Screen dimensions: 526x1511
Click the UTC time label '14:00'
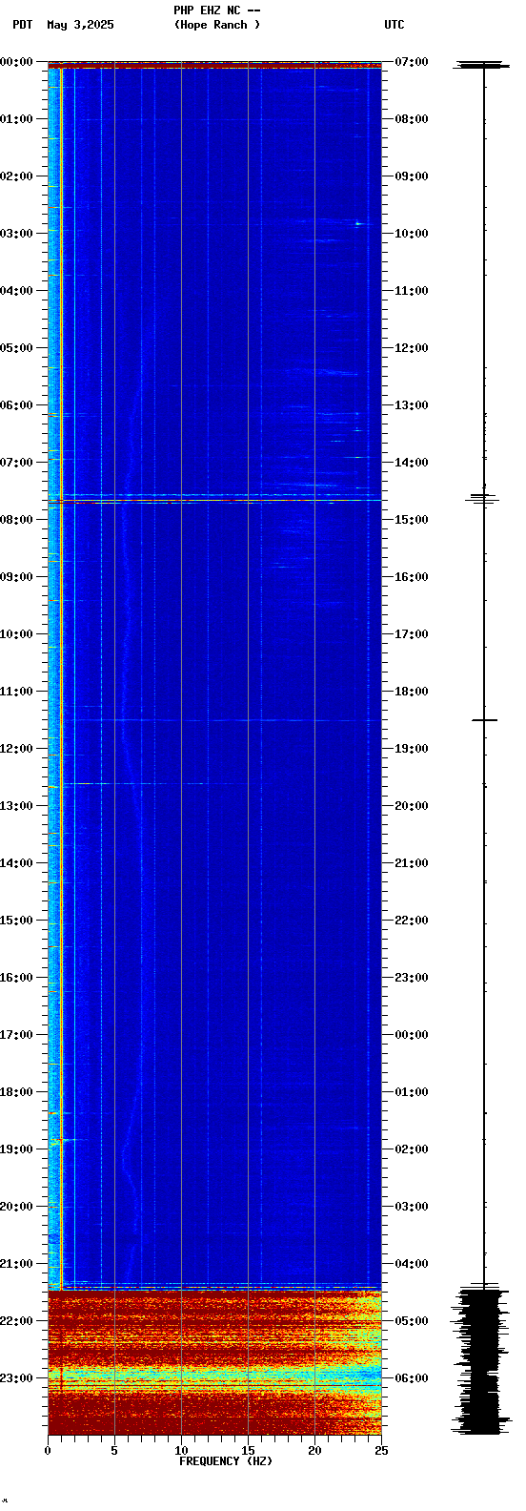412,463
